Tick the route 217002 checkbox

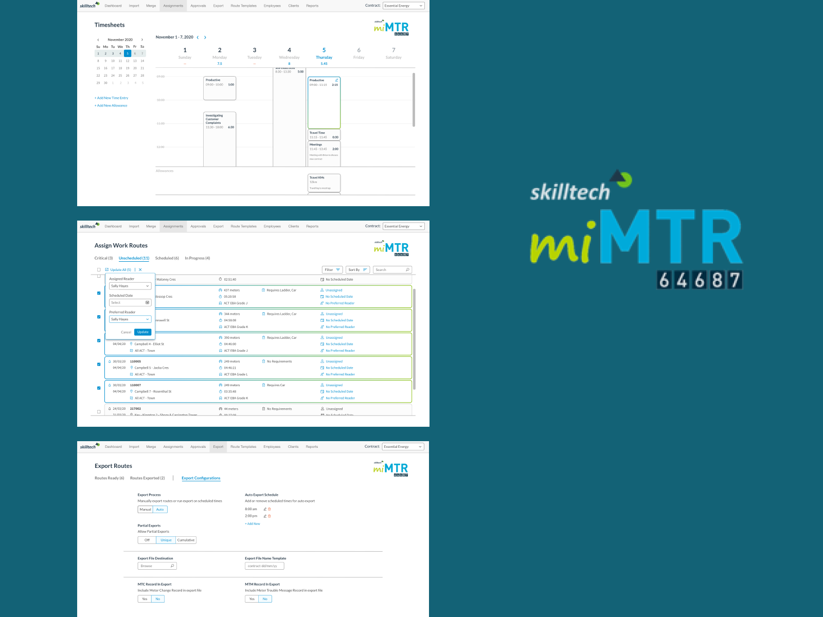coord(99,411)
